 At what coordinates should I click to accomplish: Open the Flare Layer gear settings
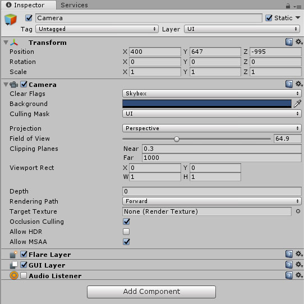(299, 254)
